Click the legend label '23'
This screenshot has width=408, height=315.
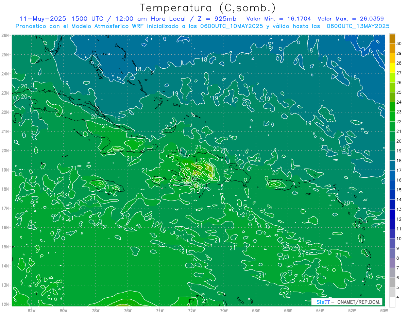399,112
